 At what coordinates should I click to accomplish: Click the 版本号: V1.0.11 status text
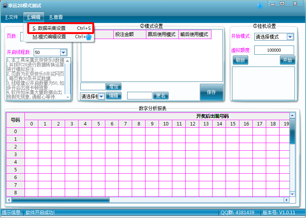pos(279,213)
